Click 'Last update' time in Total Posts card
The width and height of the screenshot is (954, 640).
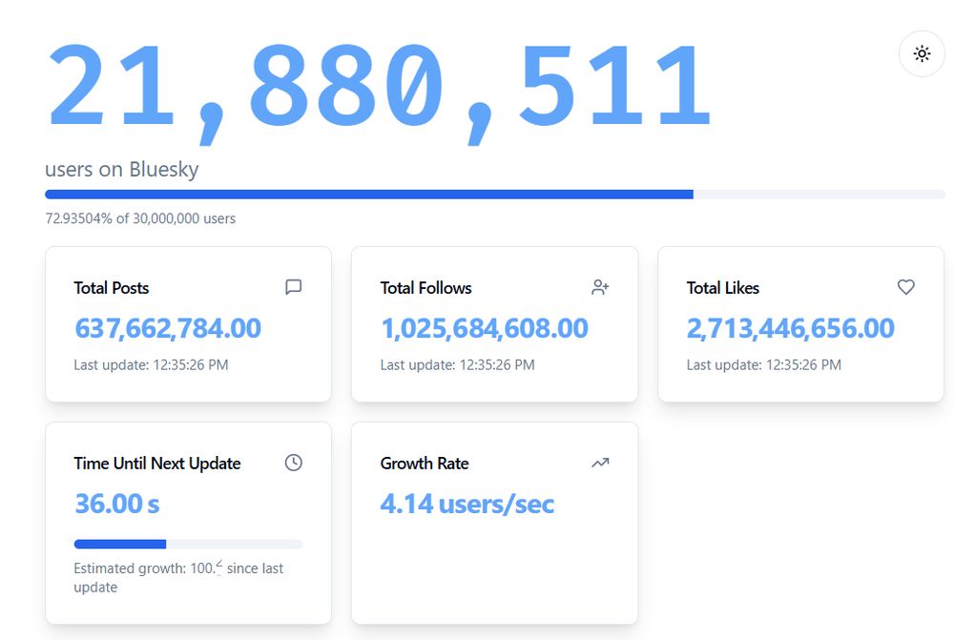(151, 365)
